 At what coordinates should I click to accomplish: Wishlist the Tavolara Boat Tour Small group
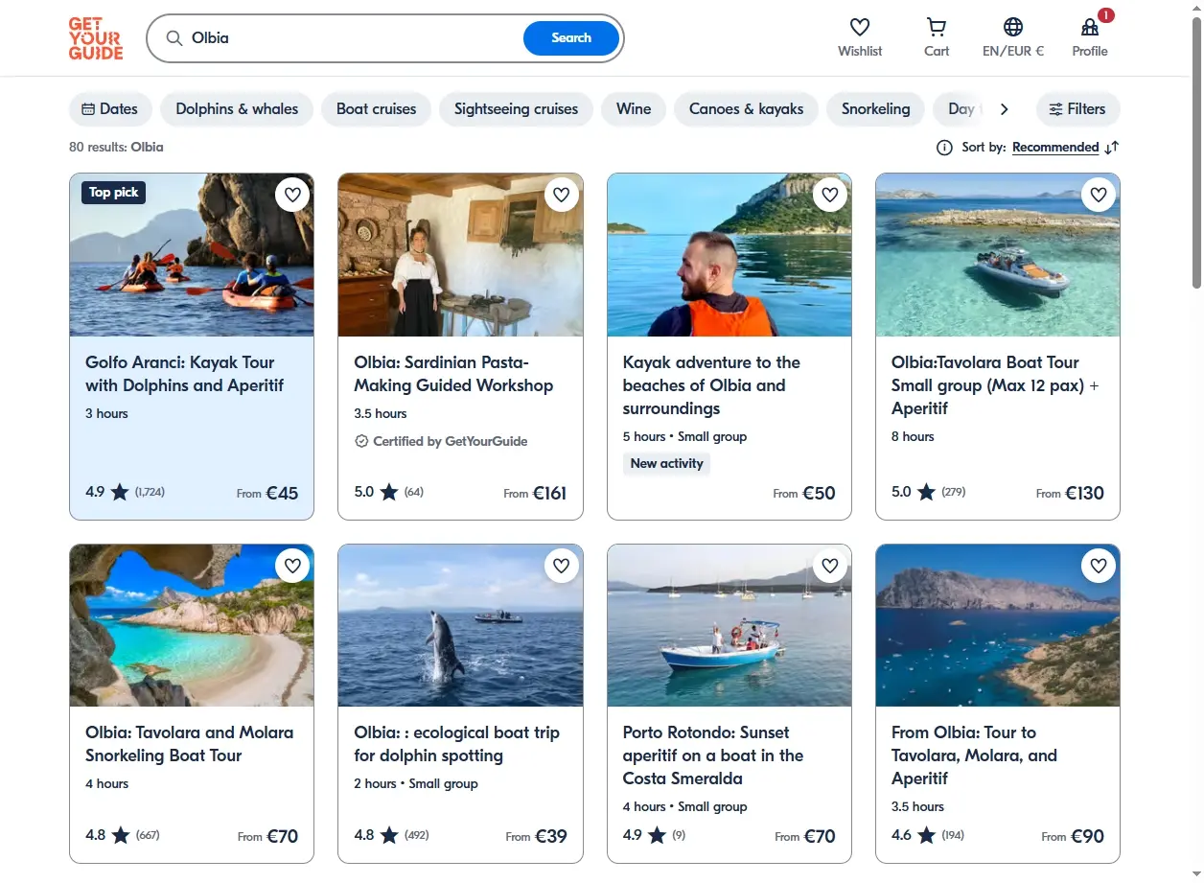pos(1099,195)
